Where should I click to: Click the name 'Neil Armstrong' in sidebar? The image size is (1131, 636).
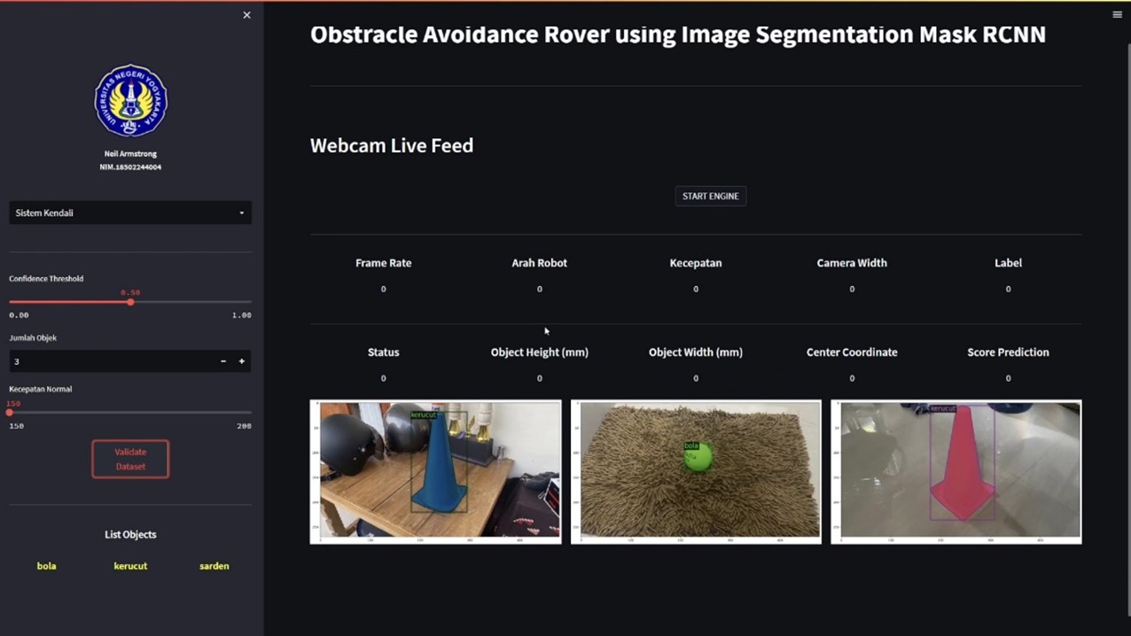point(130,154)
